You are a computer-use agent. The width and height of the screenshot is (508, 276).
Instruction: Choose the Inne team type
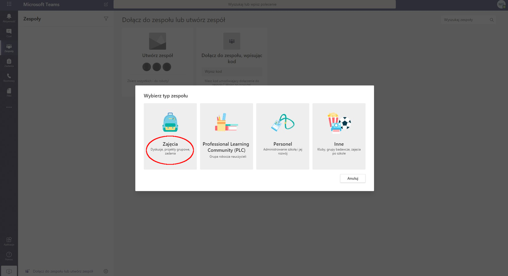pos(339,136)
